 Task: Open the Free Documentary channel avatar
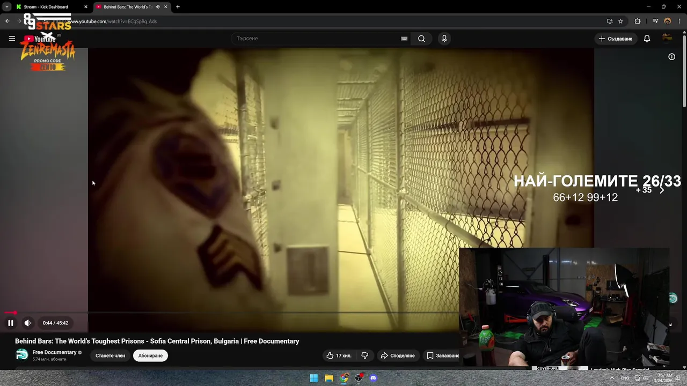click(x=21, y=355)
